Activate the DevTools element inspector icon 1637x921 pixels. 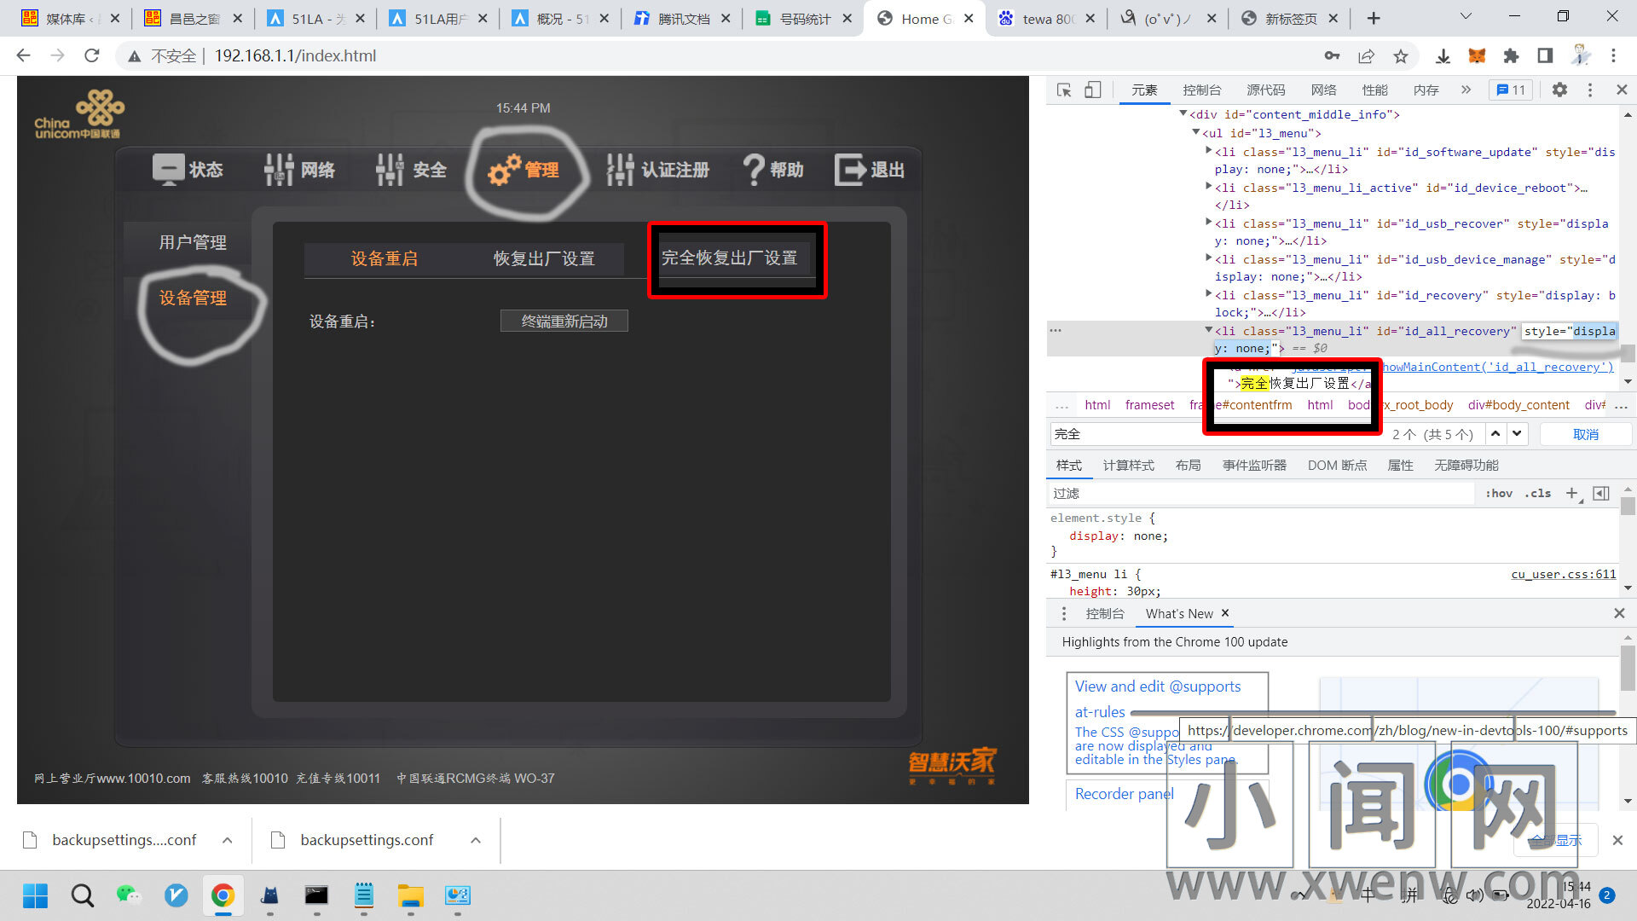[1064, 90]
